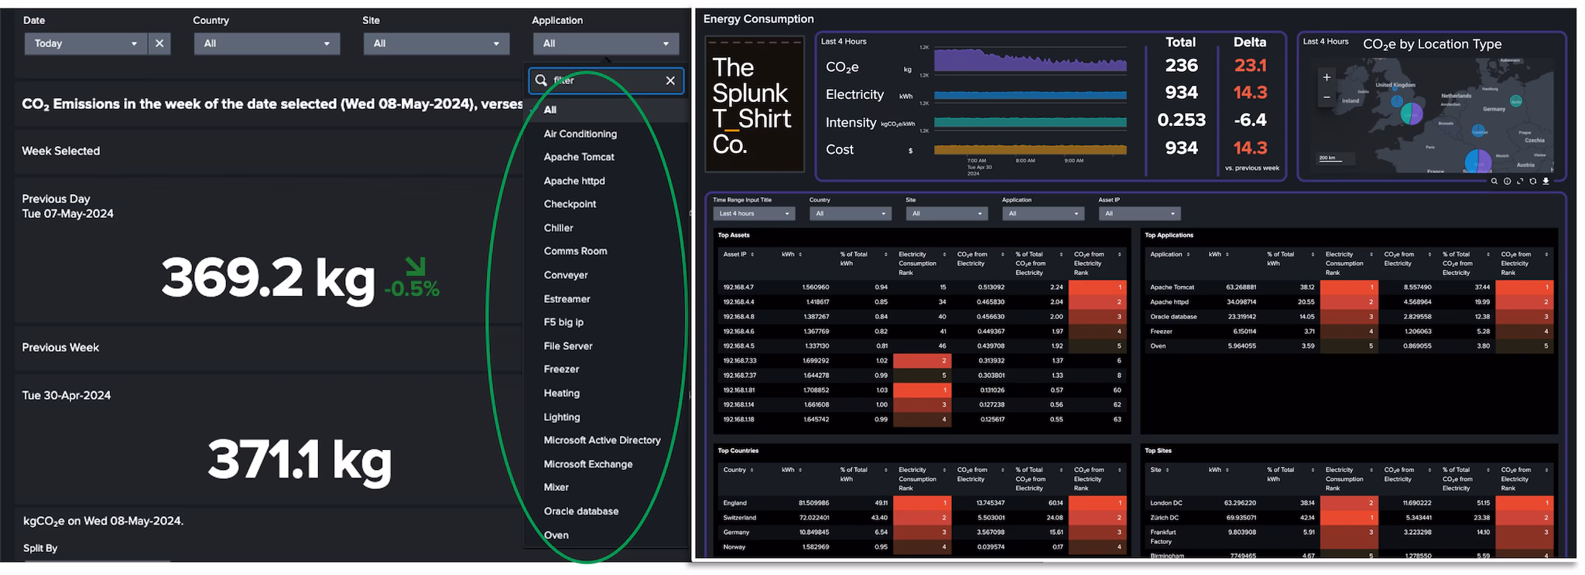Open the Date dropdown showing Today
Screen dimensions: 1585x575
click(x=85, y=44)
